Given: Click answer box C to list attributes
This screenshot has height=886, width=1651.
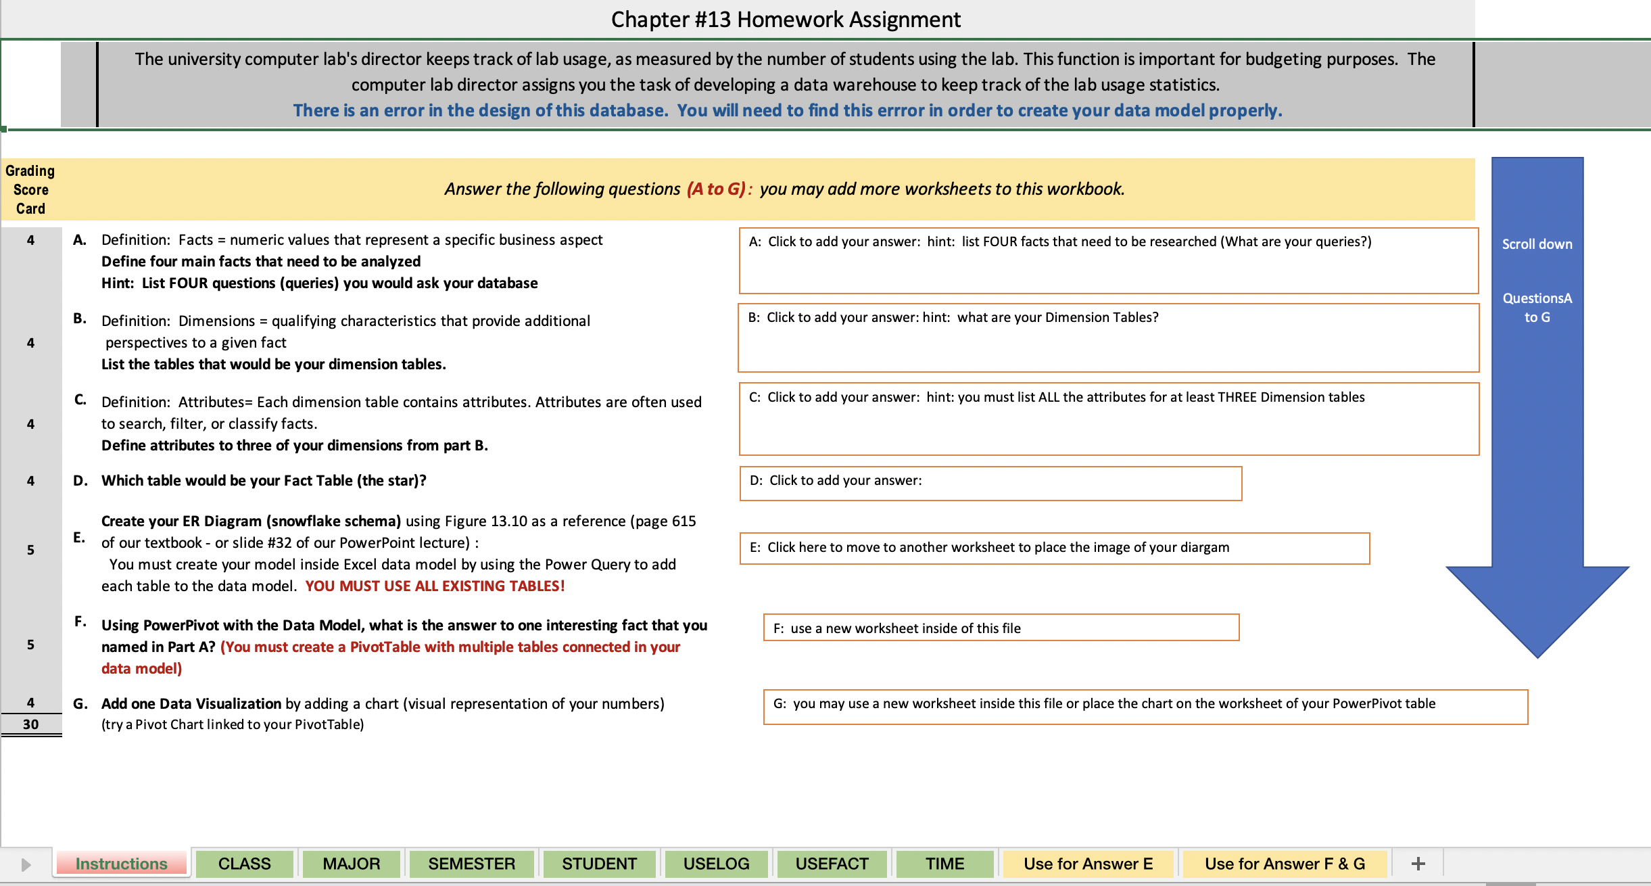Looking at the screenshot, I should pos(1109,419).
